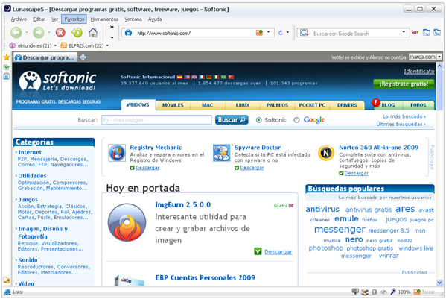This screenshot has height=299, width=446.
Task: Open the Utilidades category
Action: 32,176
